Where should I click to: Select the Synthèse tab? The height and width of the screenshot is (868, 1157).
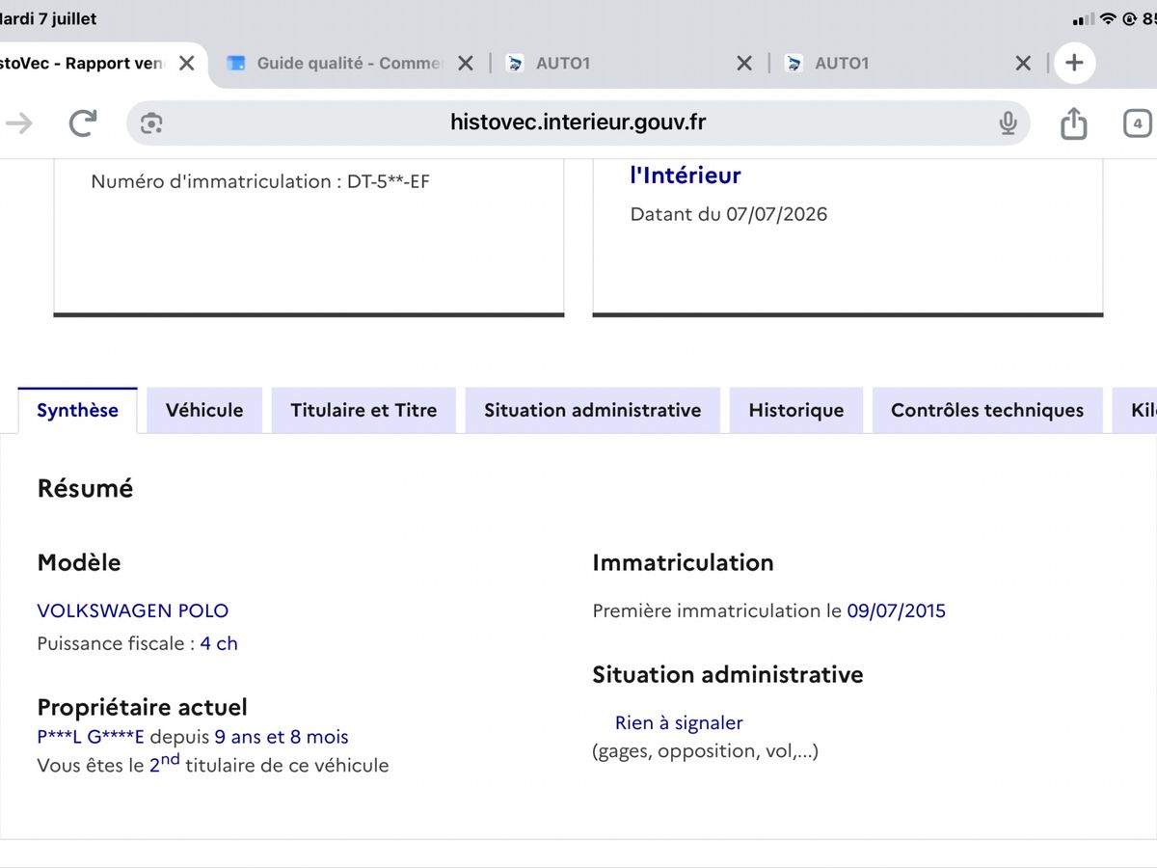click(x=78, y=411)
